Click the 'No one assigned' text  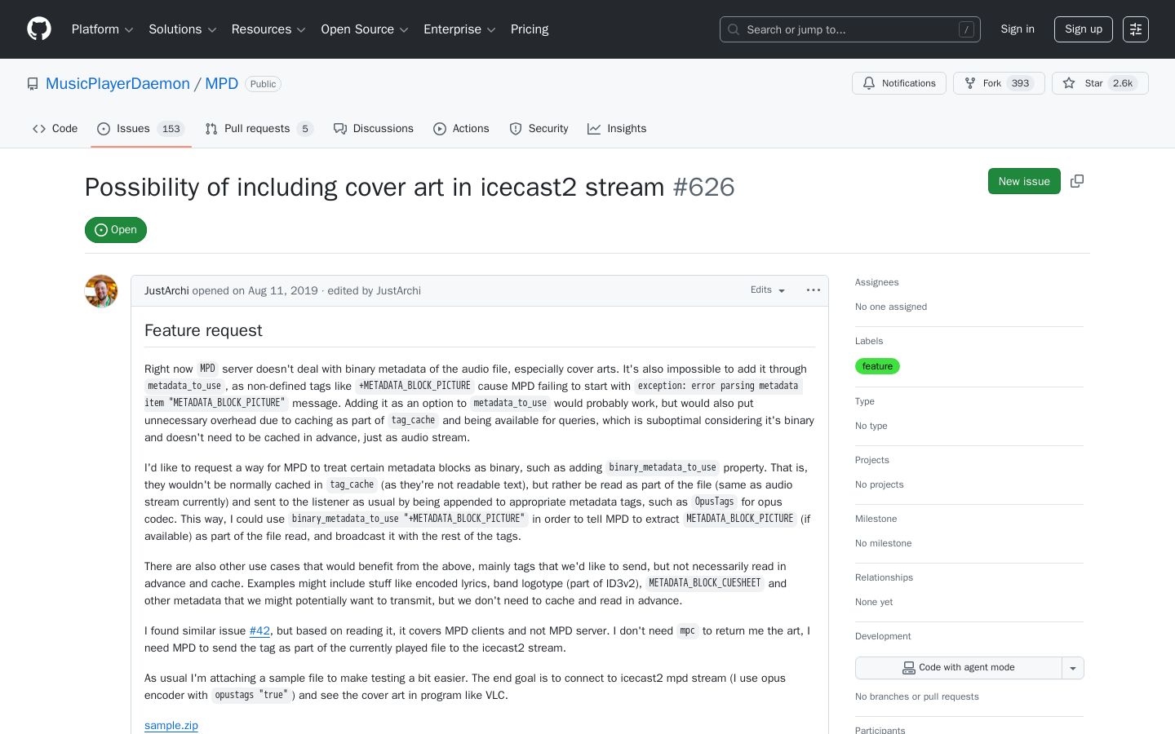coord(891,307)
